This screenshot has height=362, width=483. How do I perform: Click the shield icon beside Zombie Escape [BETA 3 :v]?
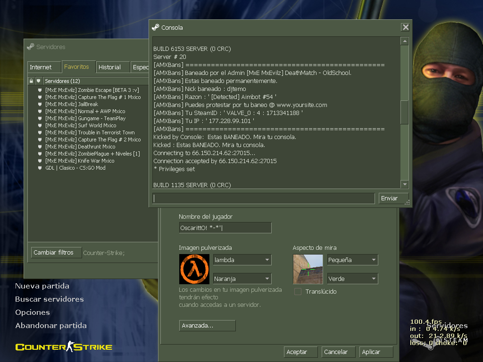[40, 90]
